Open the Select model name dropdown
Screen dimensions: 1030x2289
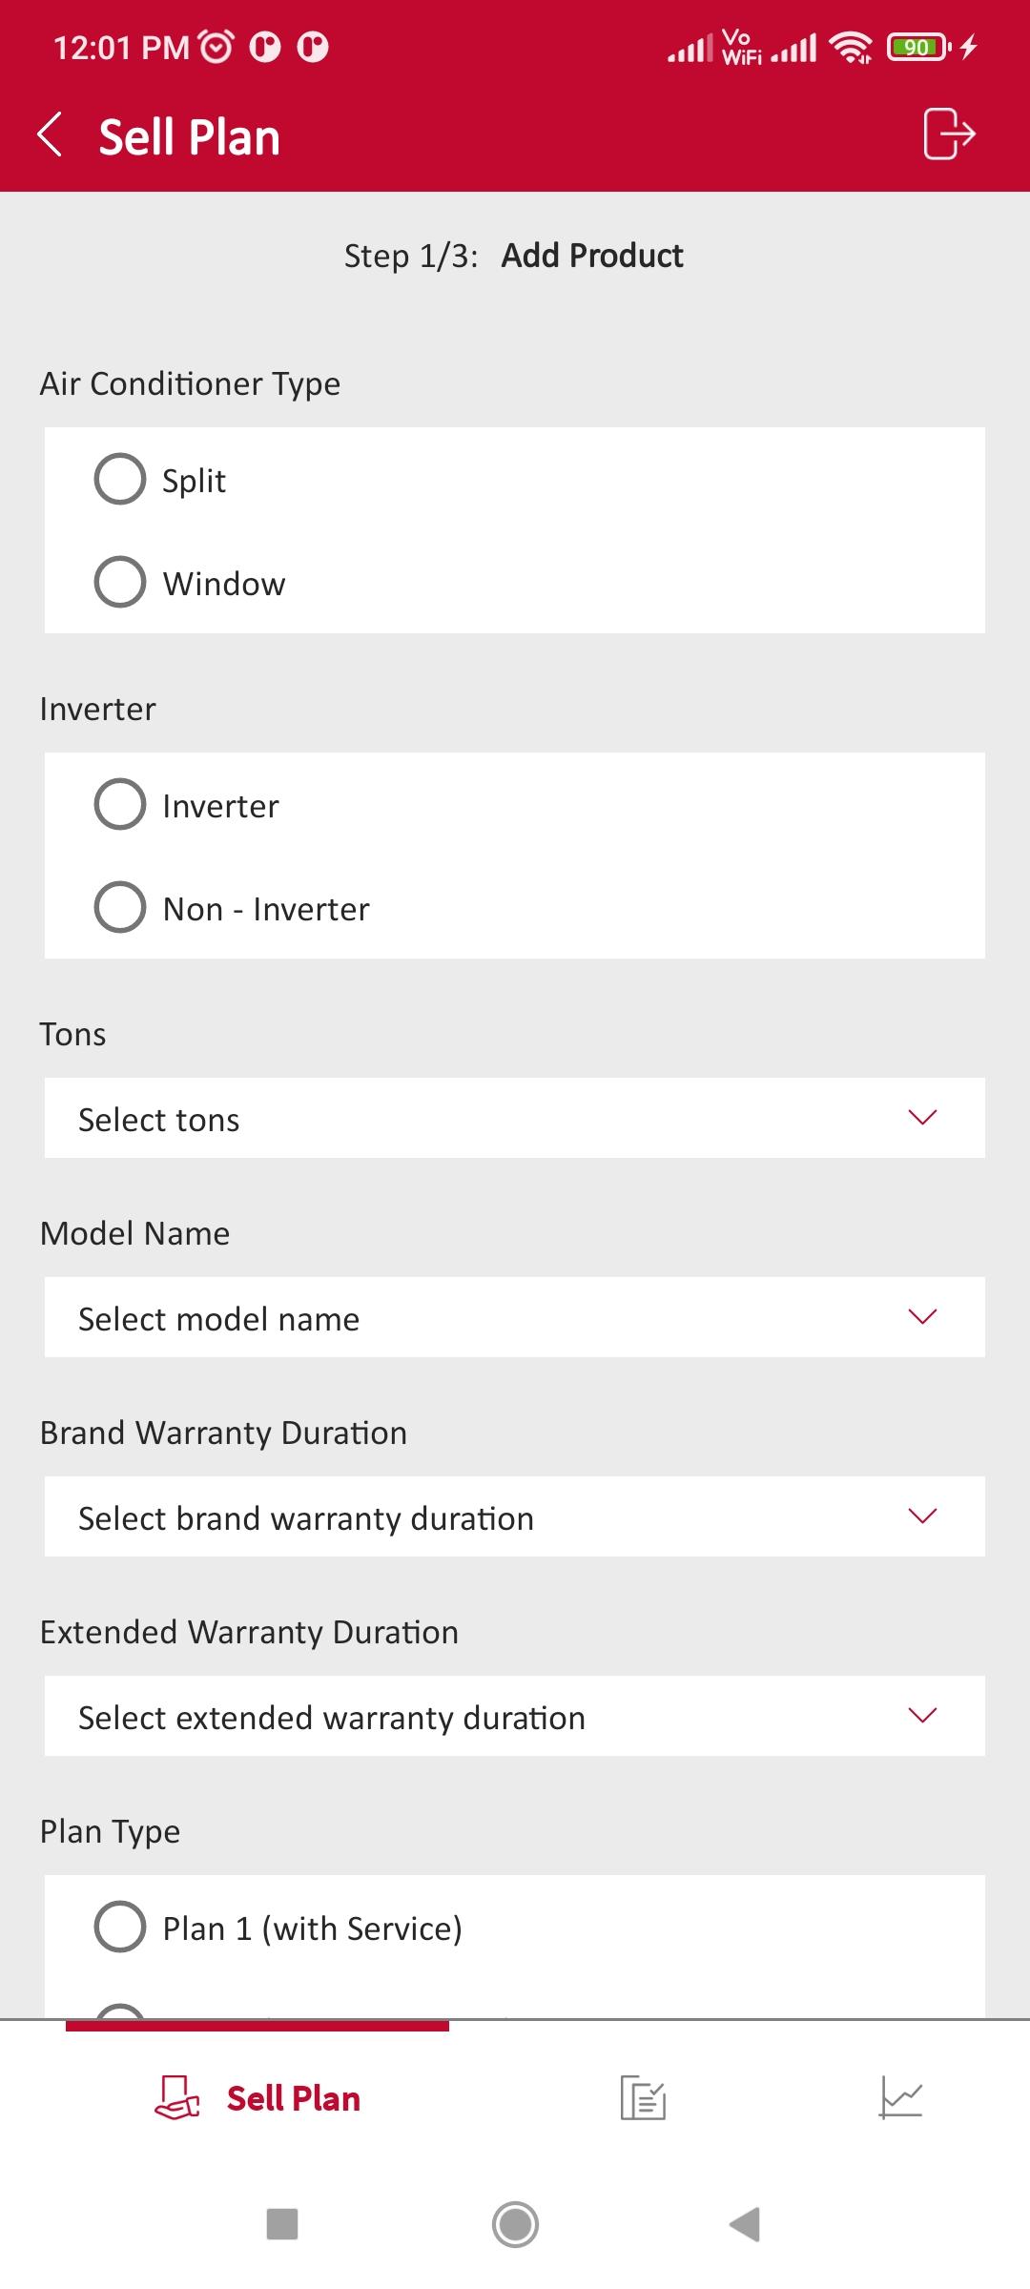point(515,1318)
